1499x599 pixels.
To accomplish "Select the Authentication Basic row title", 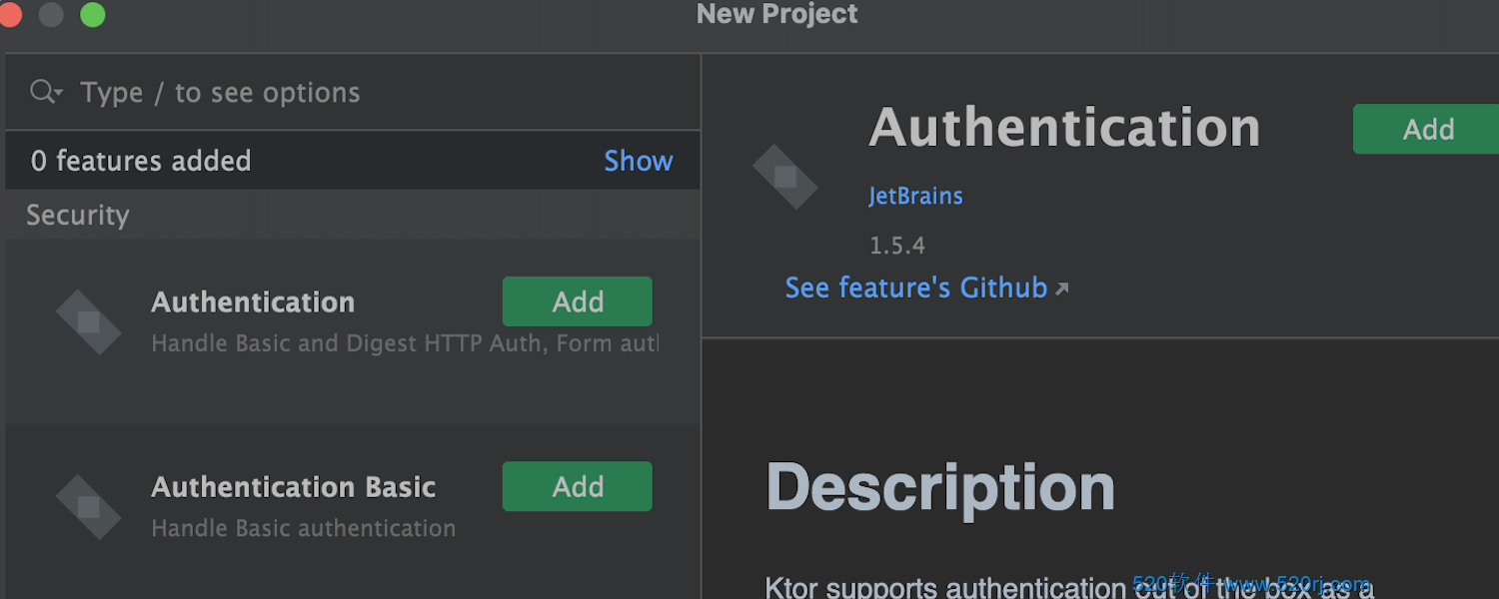I will [294, 486].
